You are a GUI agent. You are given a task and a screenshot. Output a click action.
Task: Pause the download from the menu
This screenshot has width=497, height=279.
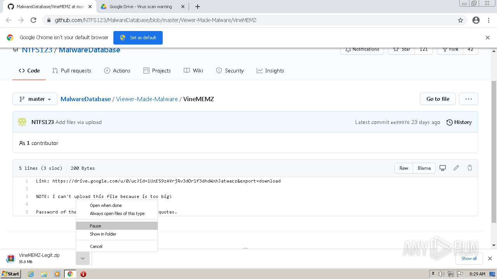click(117, 226)
